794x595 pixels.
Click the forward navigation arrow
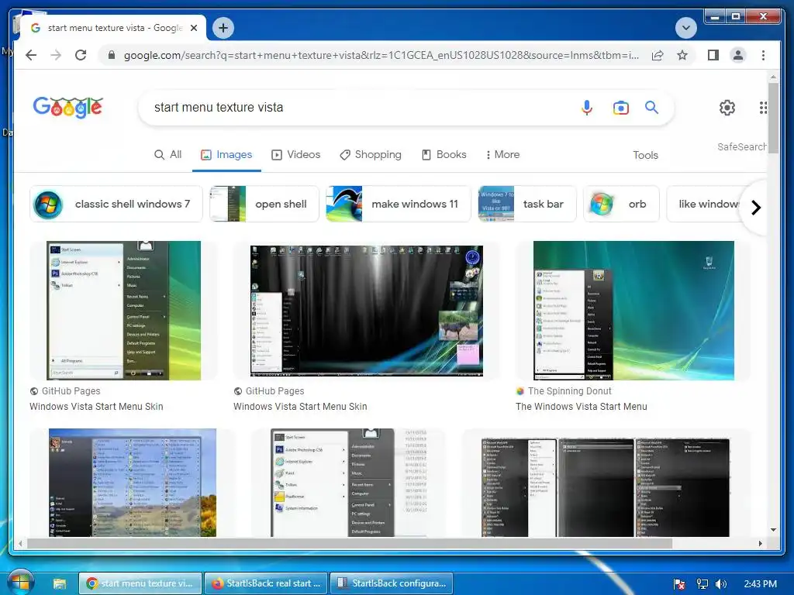pyautogui.click(x=56, y=55)
